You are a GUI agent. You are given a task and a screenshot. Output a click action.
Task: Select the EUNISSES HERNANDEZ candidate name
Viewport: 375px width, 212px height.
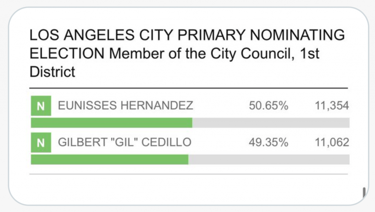pyautogui.click(x=126, y=105)
